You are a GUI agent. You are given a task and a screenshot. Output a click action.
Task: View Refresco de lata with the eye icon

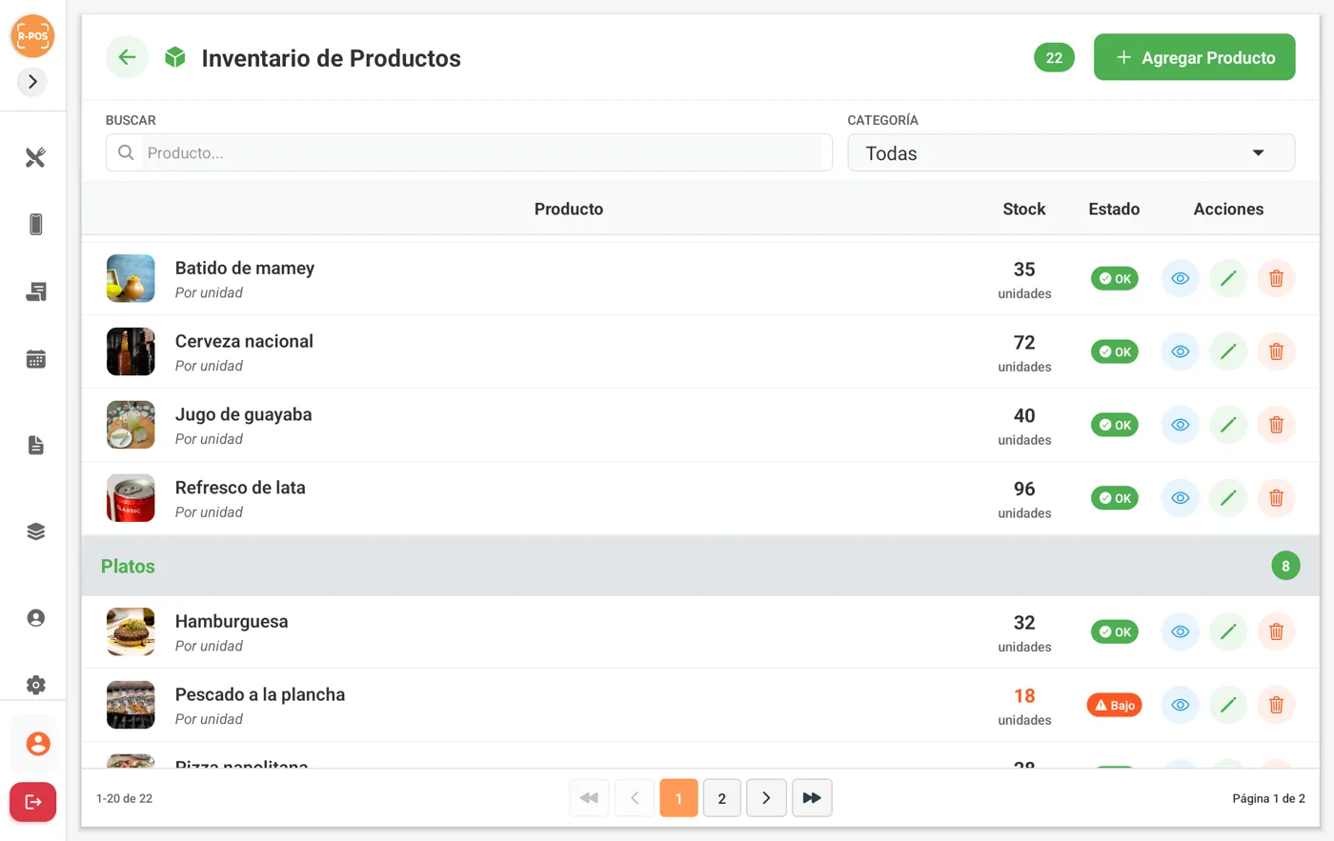point(1180,498)
